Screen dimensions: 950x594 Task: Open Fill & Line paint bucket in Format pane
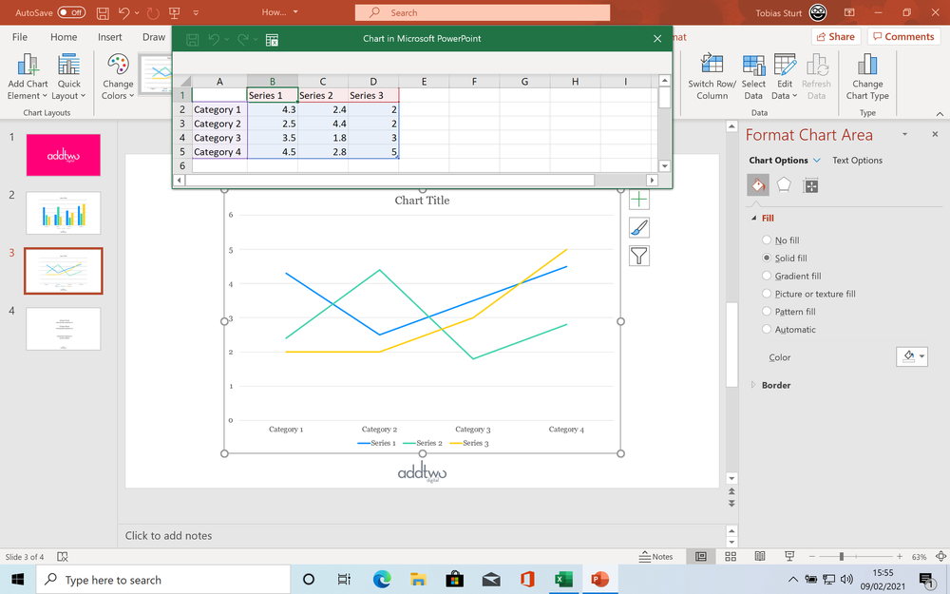757,185
